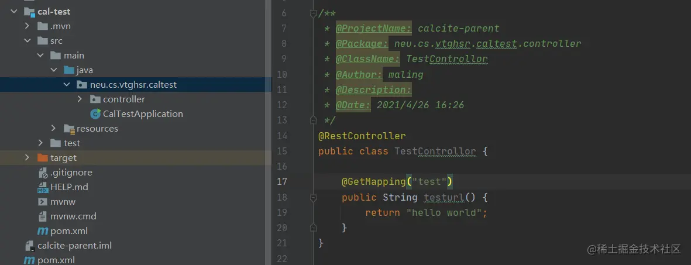Open the CalTestApplication class
The height and width of the screenshot is (265, 691).
[143, 113]
